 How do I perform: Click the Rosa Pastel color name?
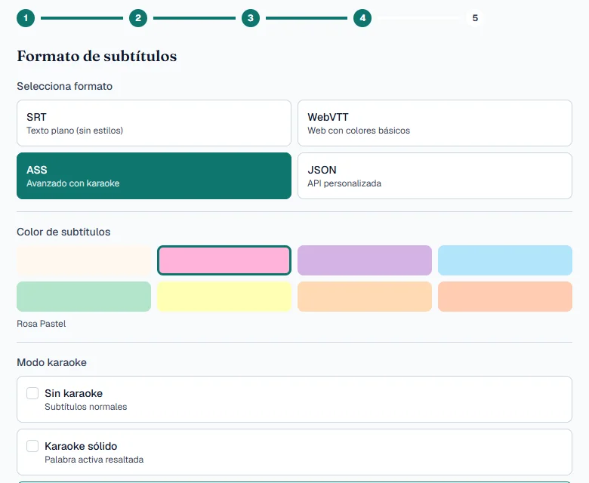tap(42, 324)
